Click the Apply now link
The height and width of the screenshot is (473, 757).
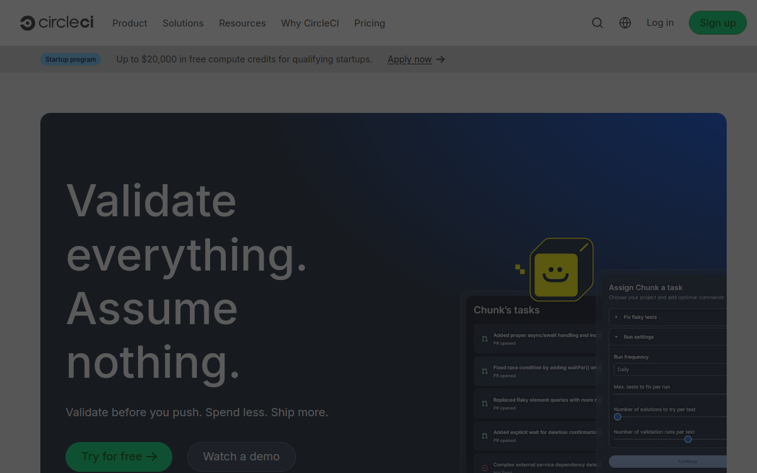(x=409, y=59)
